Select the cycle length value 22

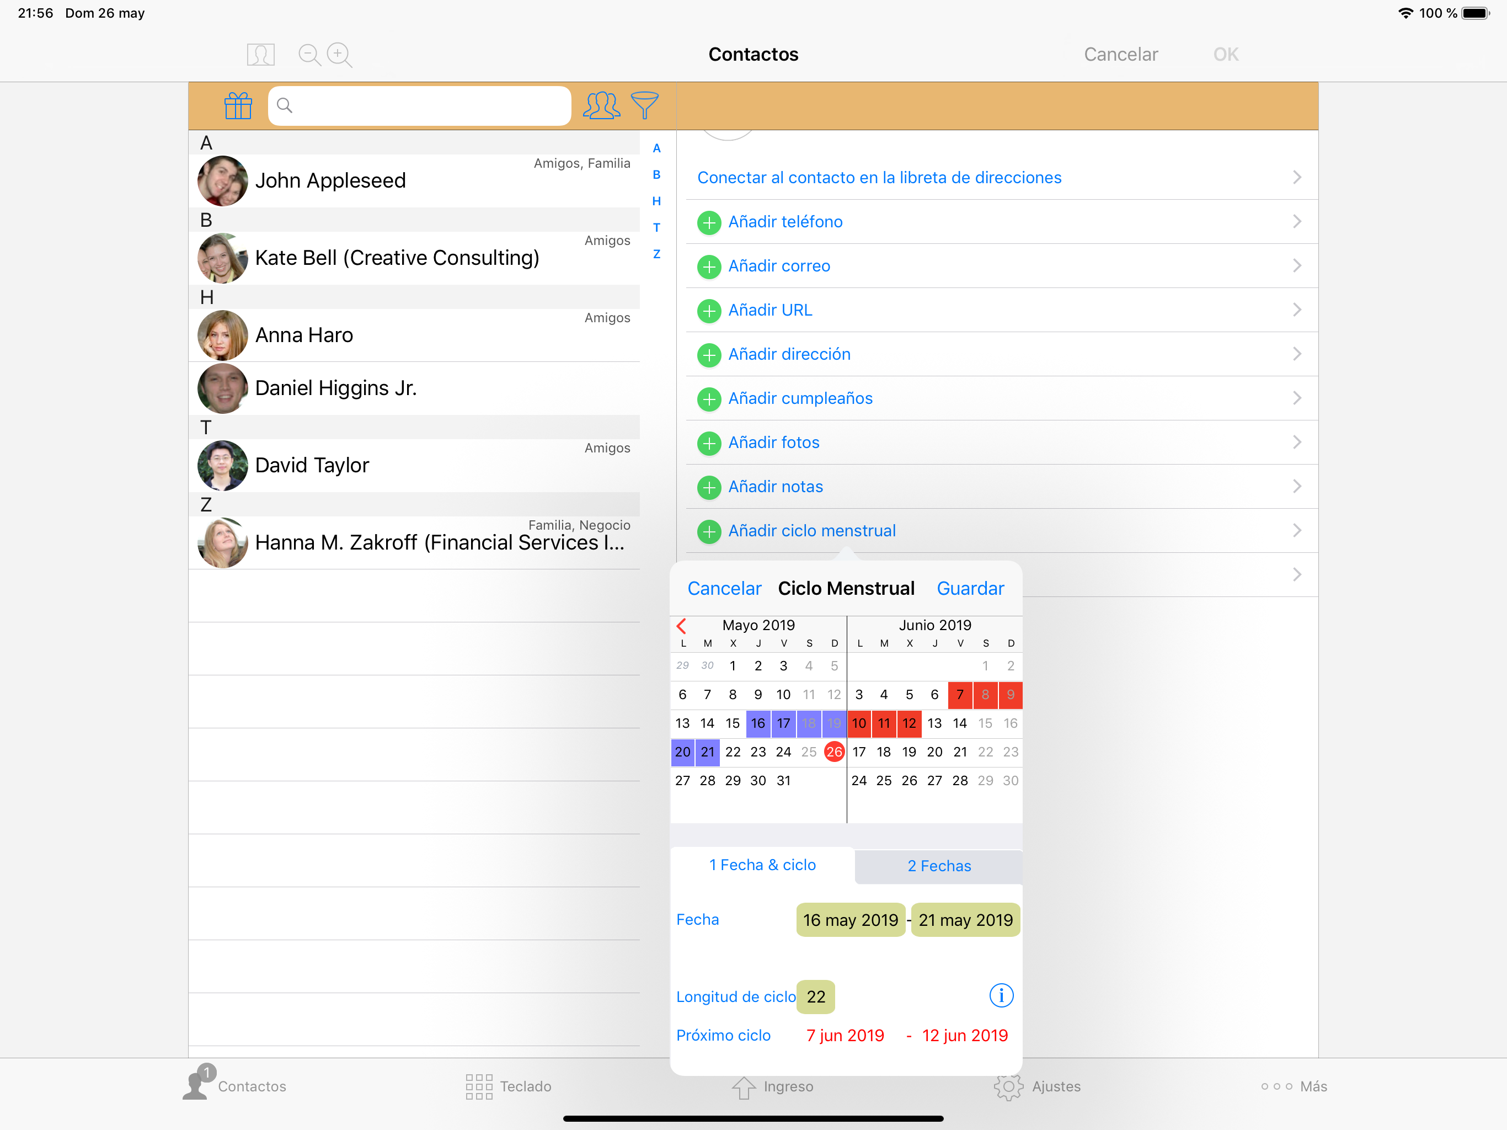click(x=815, y=996)
